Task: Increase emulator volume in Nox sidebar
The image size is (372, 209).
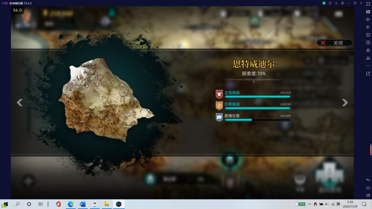Action: point(368,19)
